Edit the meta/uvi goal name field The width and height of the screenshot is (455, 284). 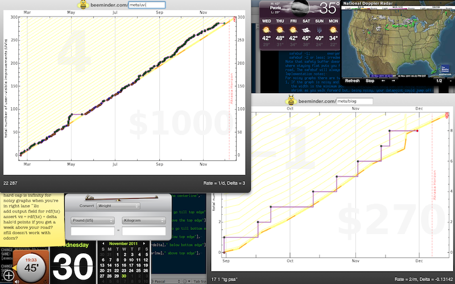pyautogui.click(x=147, y=5)
